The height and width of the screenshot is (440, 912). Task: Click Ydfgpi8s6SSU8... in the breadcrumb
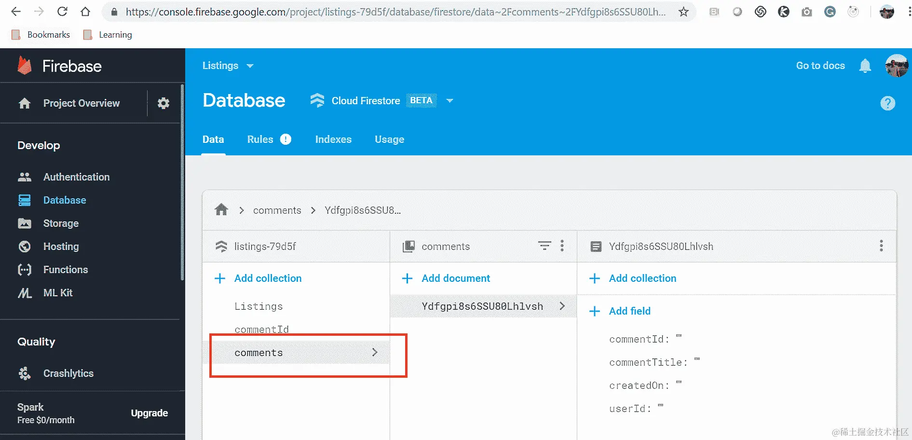(363, 210)
